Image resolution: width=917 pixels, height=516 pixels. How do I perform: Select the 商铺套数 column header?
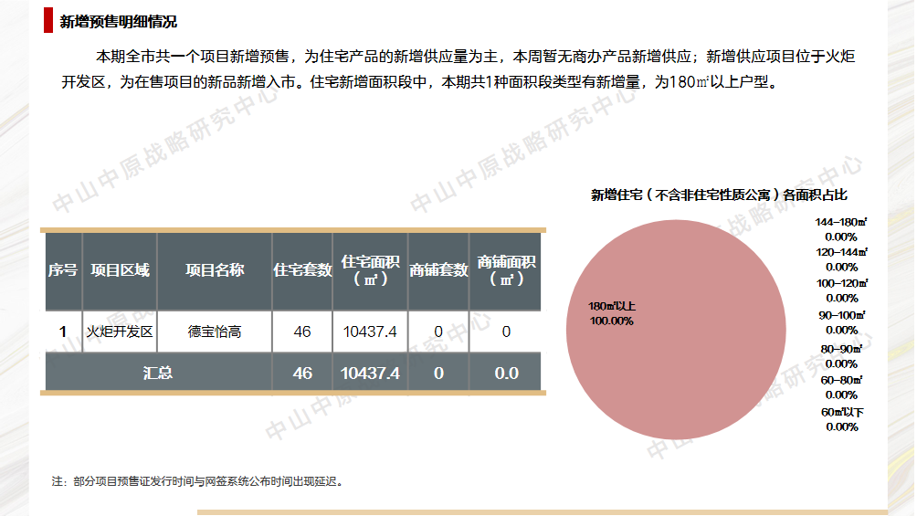click(x=438, y=270)
